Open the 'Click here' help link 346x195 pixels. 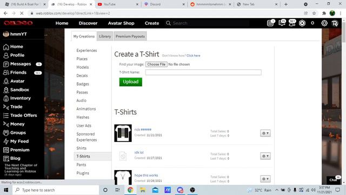(194, 56)
